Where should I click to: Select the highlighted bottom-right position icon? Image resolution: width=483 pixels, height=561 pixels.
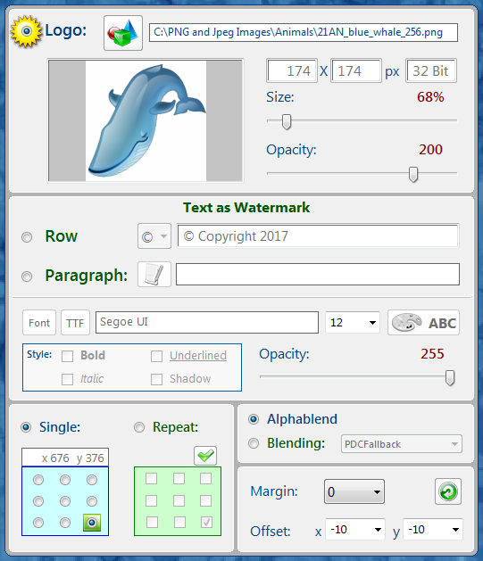[92, 523]
